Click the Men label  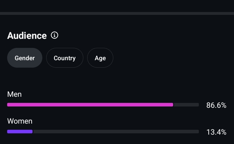[x=14, y=94]
